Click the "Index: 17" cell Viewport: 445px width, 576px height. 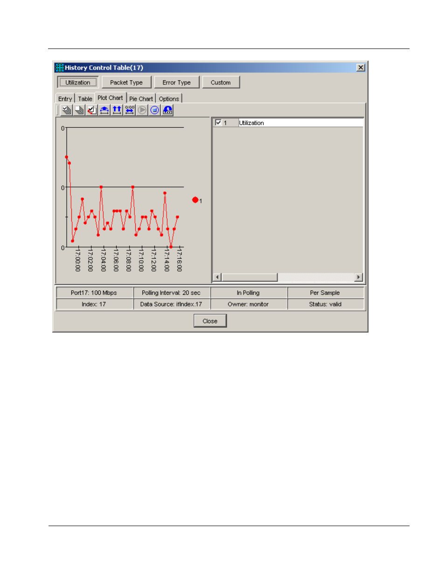point(94,304)
